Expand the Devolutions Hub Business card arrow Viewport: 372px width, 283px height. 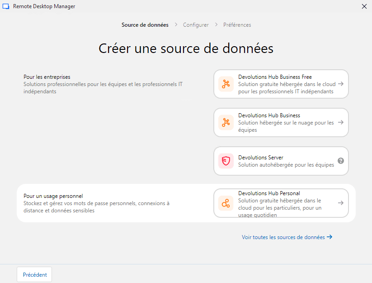point(340,122)
